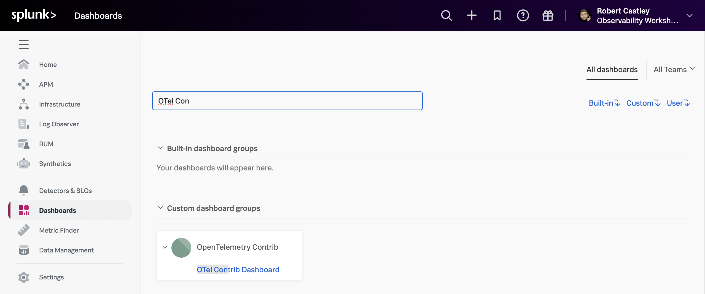The image size is (705, 294).
Task: Open the gift/what's new icon
Action: pyautogui.click(x=548, y=15)
